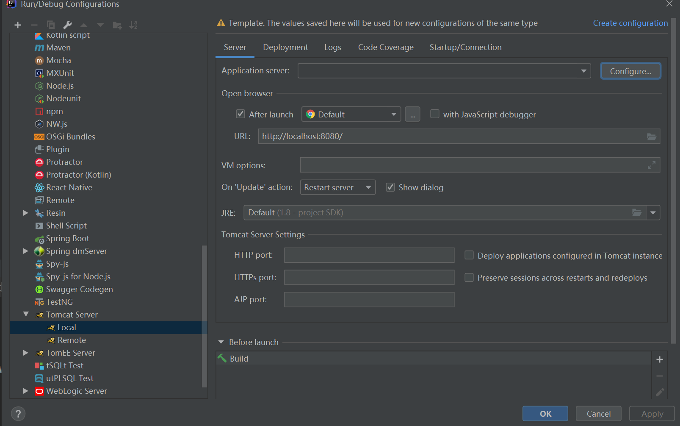Viewport: 680px width, 426px height.
Task: Select Remote under Tomcat Server
Action: coord(72,340)
